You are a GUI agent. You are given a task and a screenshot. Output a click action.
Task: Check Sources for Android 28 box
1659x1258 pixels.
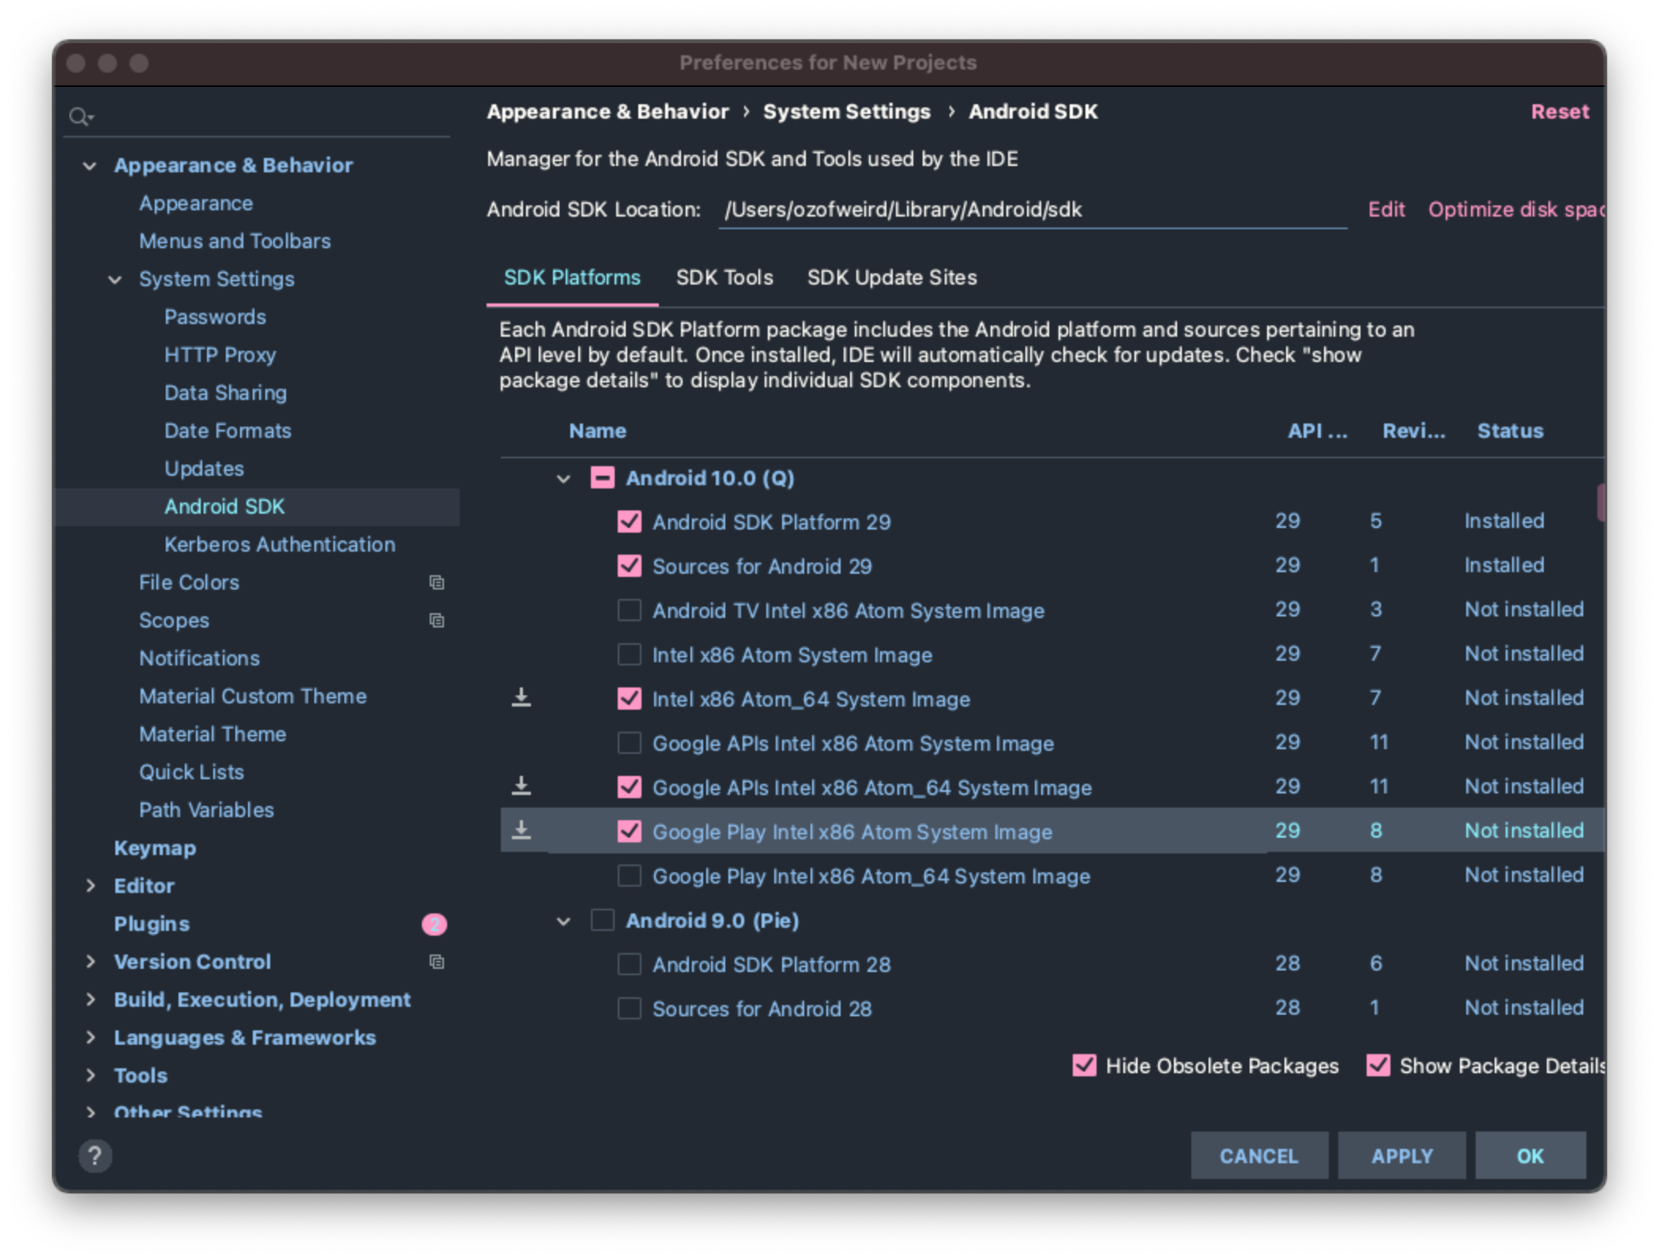pyautogui.click(x=630, y=1008)
